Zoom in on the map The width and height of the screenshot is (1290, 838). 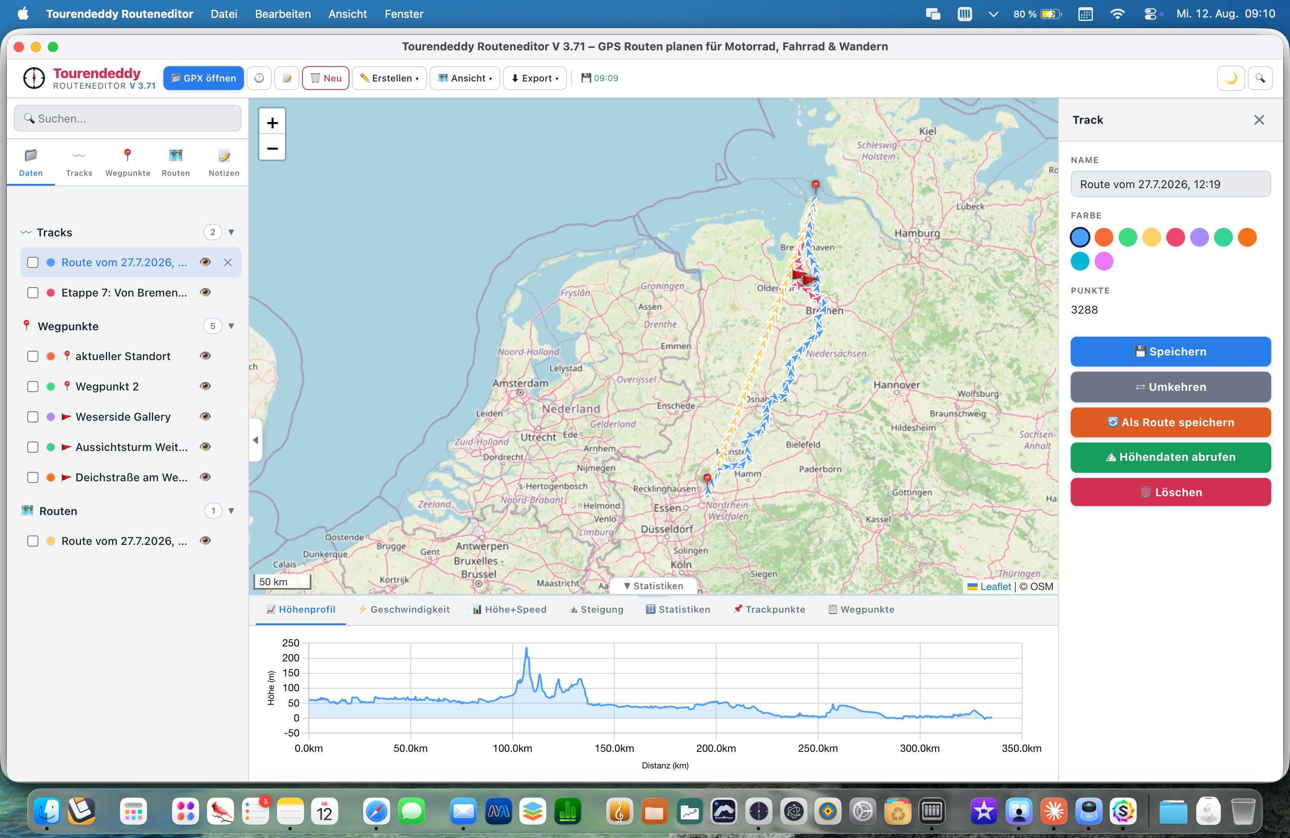click(x=272, y=122)
